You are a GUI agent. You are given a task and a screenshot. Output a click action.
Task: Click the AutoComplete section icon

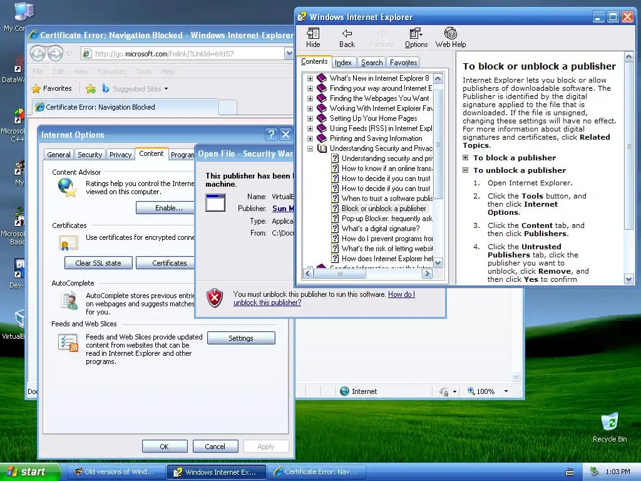(69, 300)
